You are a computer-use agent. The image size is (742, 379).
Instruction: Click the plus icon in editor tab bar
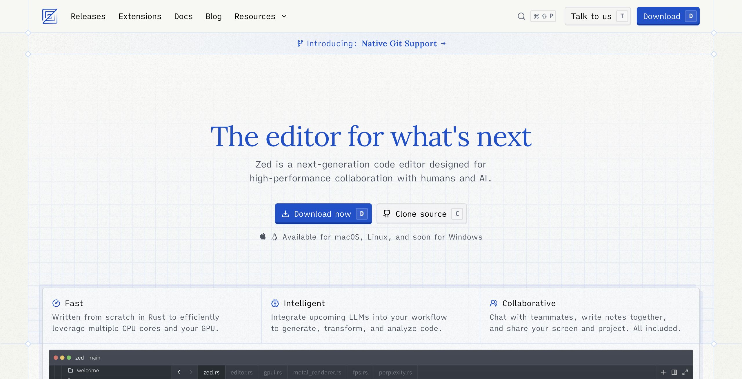663,372
